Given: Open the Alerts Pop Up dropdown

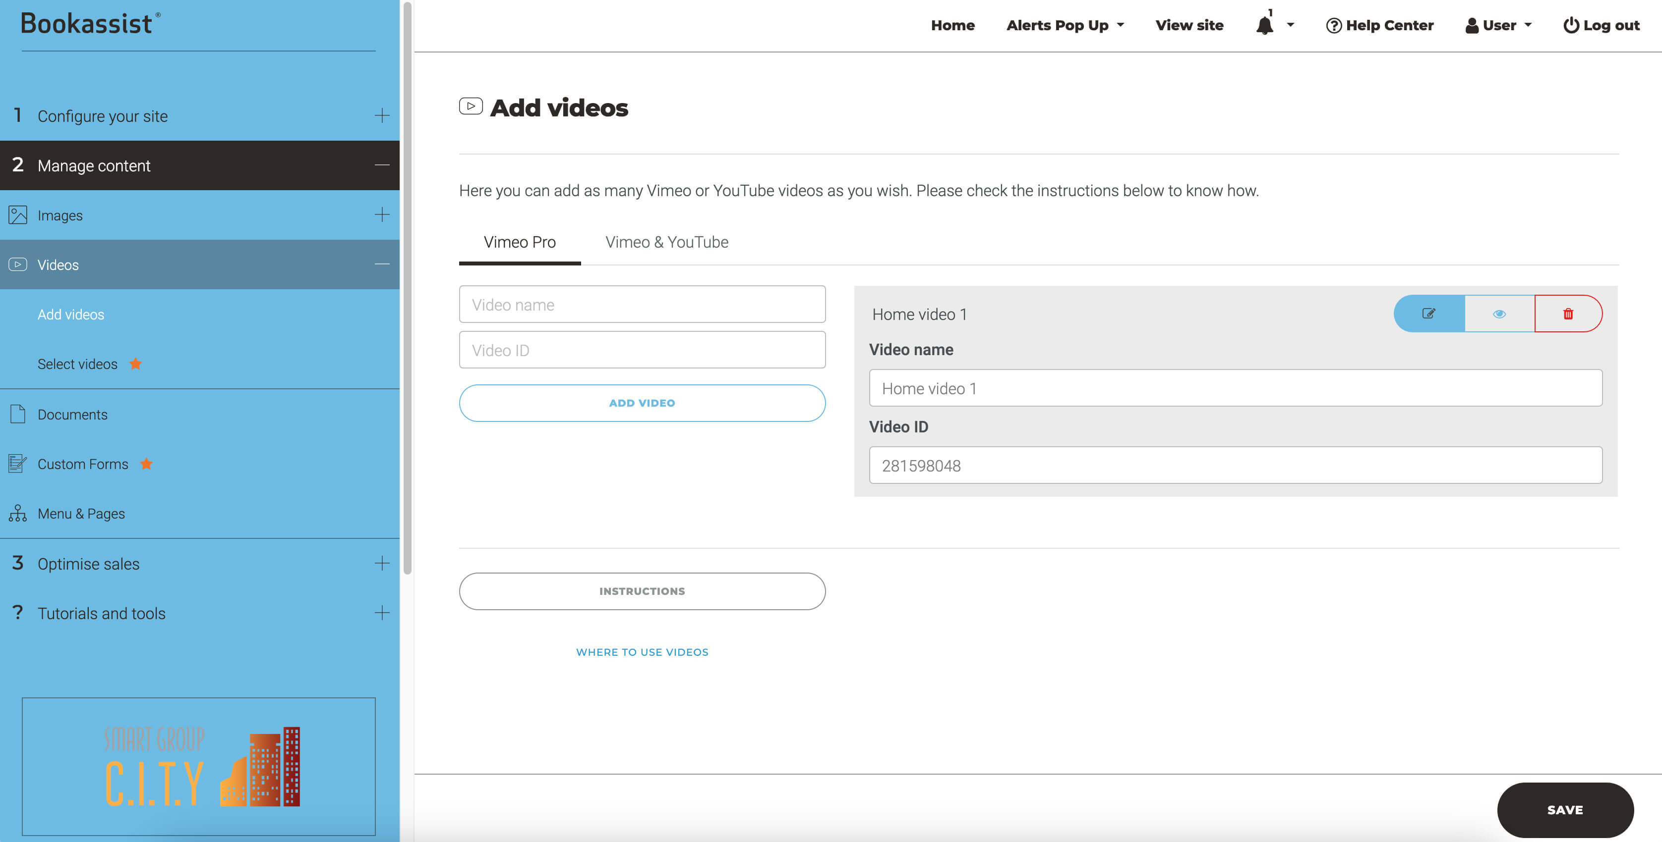Looking at the screenshot, I should pos(1065,25).
